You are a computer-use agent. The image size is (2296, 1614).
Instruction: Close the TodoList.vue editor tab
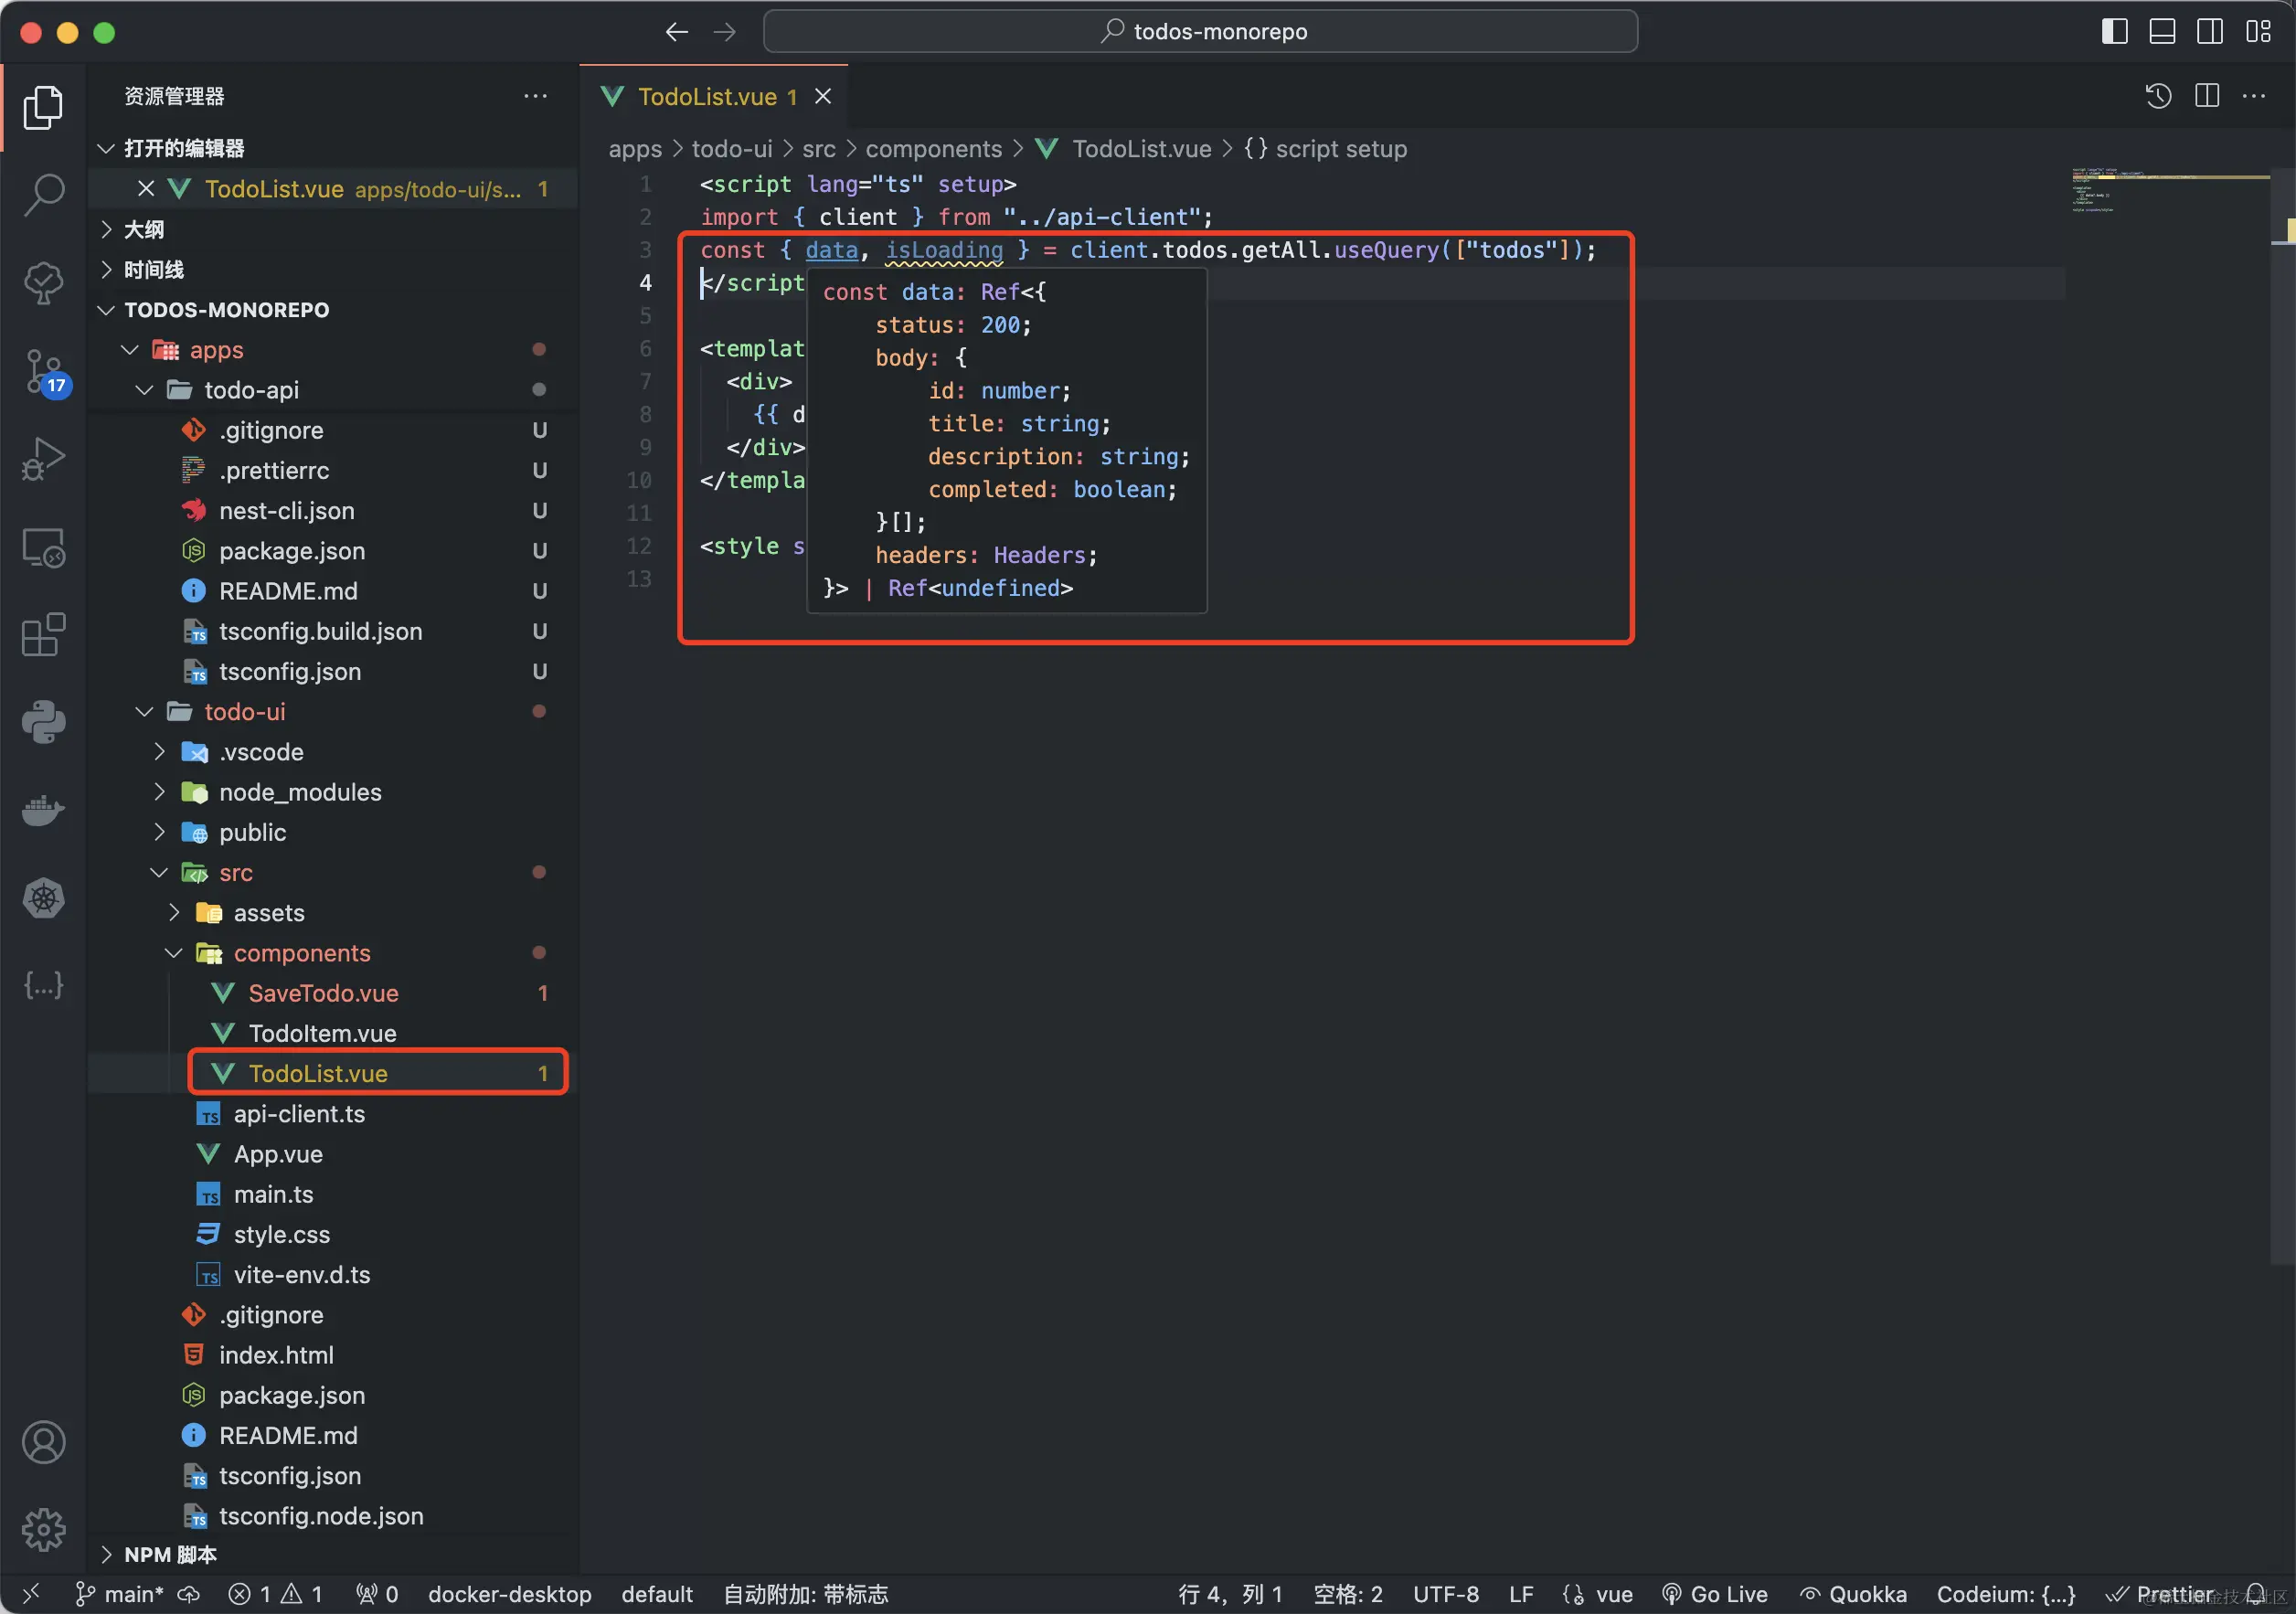tap(823, 96)
